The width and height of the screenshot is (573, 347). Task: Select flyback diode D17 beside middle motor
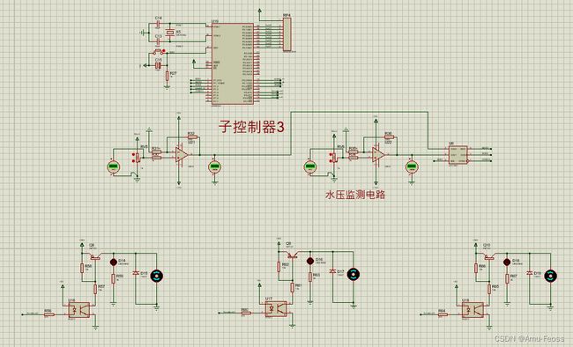(x=332, y=272)
